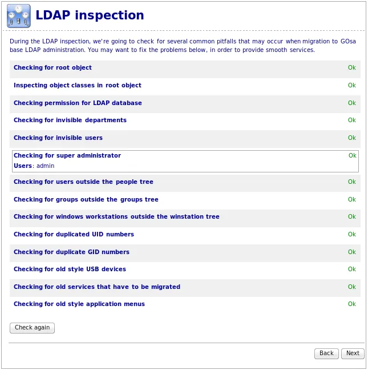The height and width of the screenshot is (370, 368).
Task: Click Checking permission for LDAP database
Action: 185,104
